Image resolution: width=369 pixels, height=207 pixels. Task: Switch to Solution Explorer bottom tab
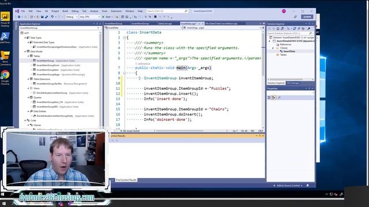276,83
